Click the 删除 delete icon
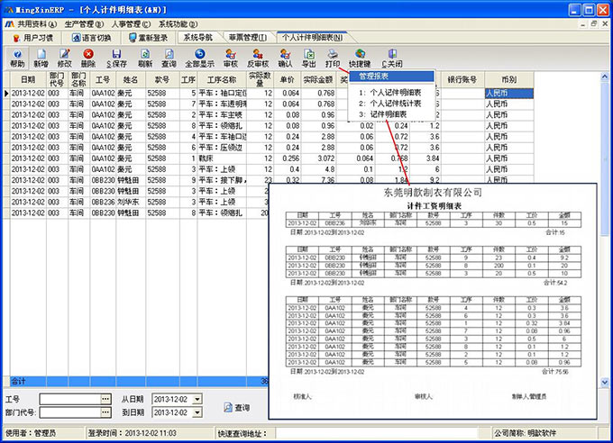613x443 pixels. 88,58
